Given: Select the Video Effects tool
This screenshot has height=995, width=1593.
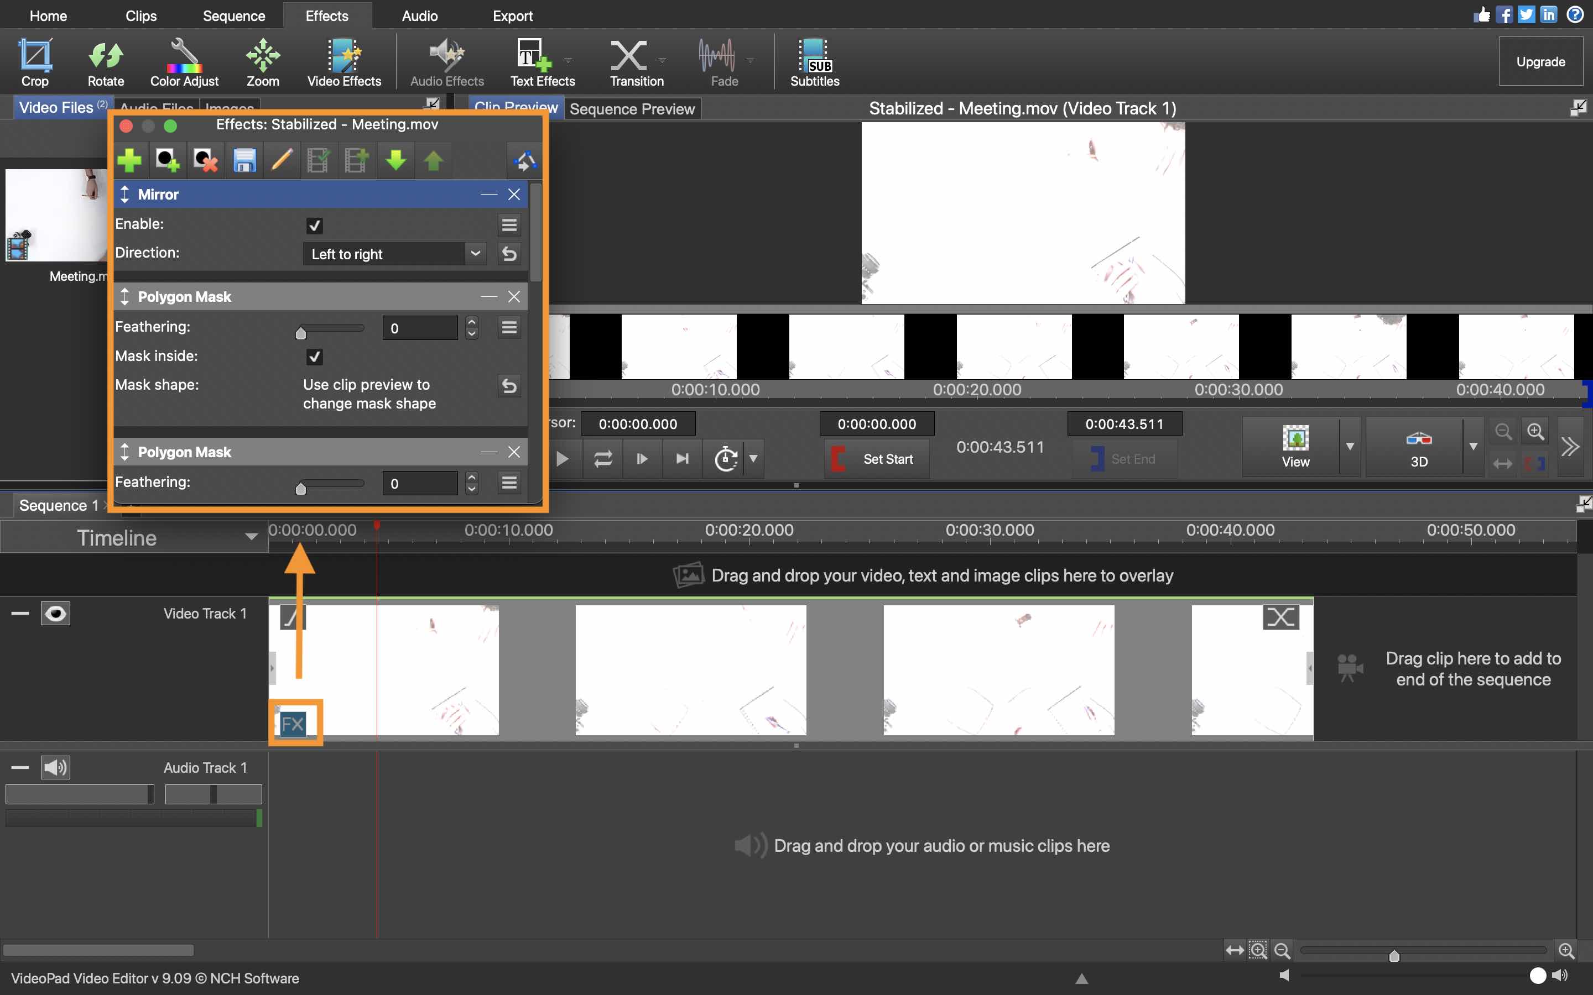Looking at the screenshot, I should click(x=343, y=61).
